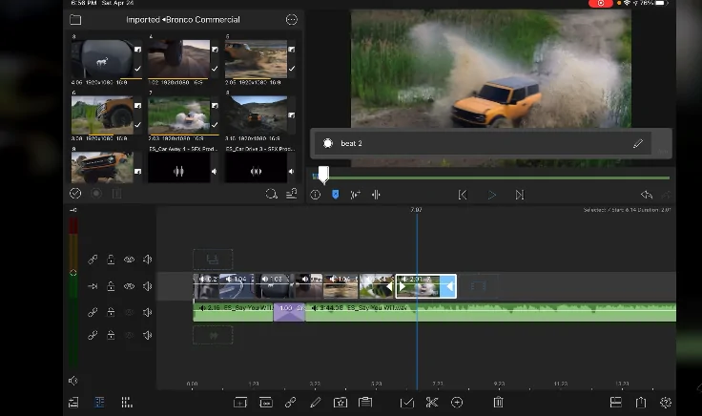Split the clip with the scissors tool

pos(432,403)
